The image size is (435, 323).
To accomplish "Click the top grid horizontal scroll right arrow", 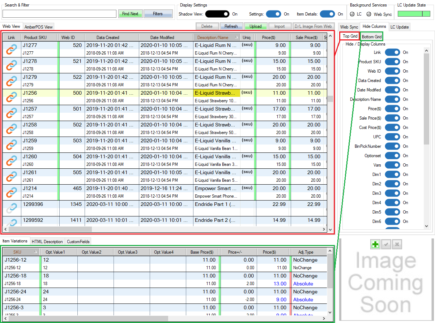I will pos(324,229).
